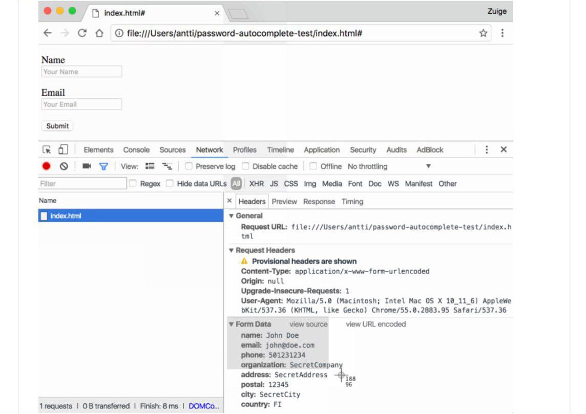
Task: Check the Disable cache option
Action: (245, 166)
